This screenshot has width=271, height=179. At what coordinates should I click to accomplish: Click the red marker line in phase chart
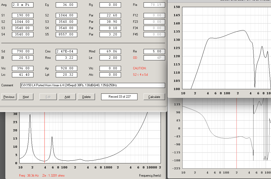coord(236,134)
